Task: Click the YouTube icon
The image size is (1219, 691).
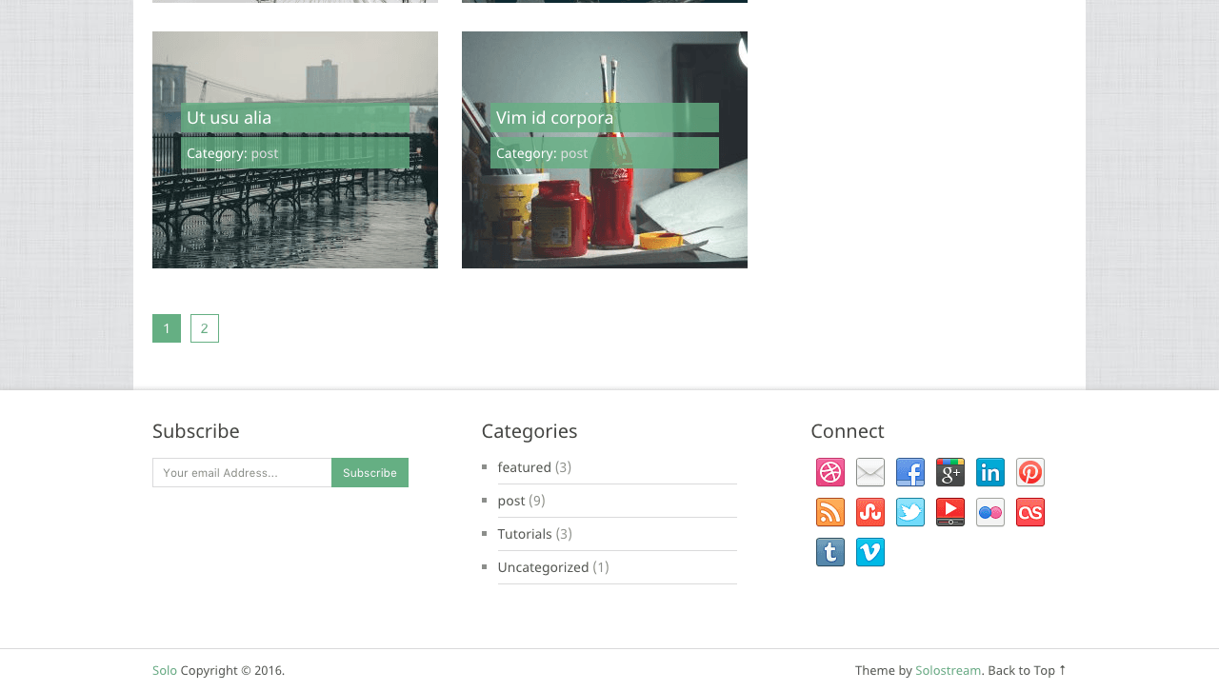Action: click(x=950, y=512)
